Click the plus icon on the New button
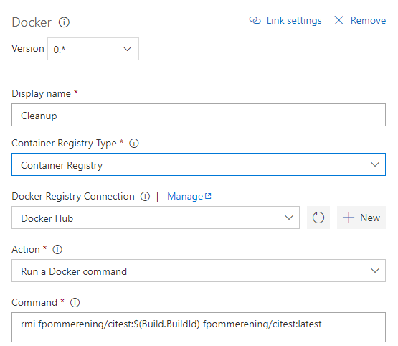Image resolution: width=398 pixels, height=346 pixels. pyautogui.click(x=349, y=218)
